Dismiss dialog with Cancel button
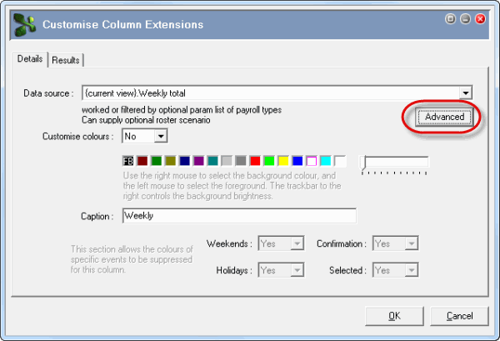 (459, 316)
